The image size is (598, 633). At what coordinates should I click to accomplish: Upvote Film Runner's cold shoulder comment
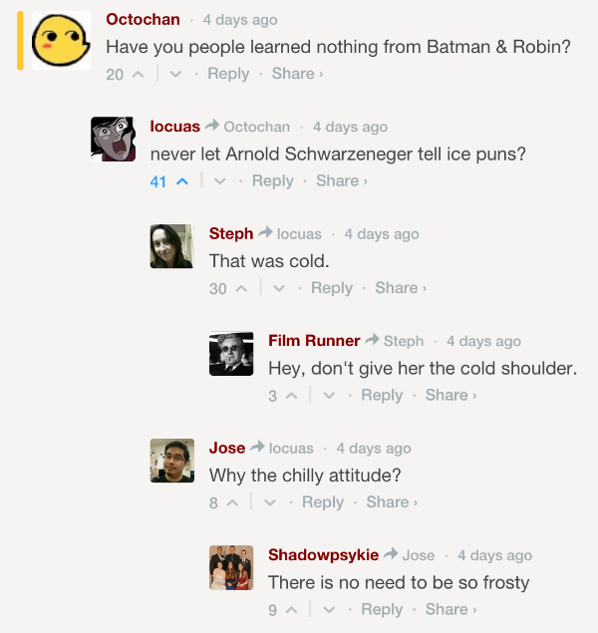point(291,396)
